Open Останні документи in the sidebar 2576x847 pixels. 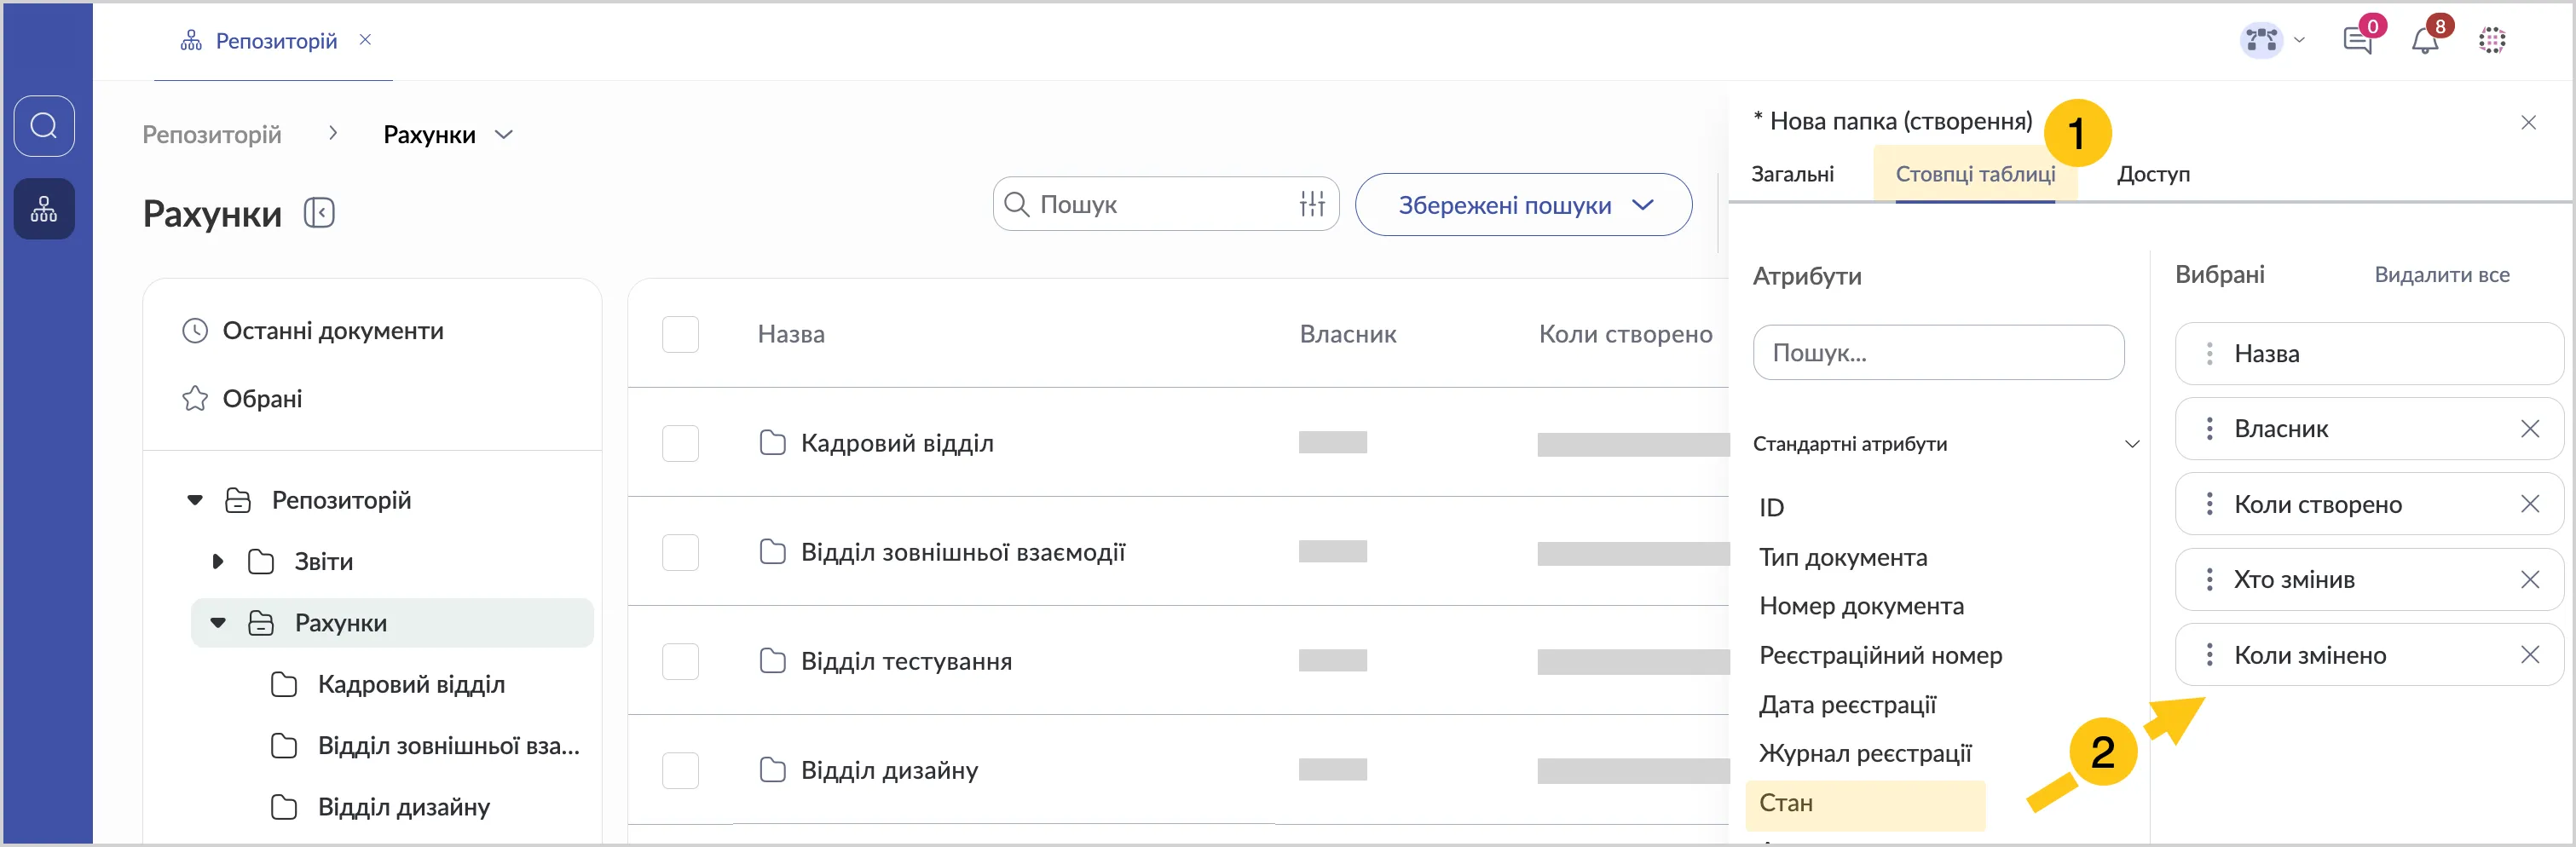point(332,331)
